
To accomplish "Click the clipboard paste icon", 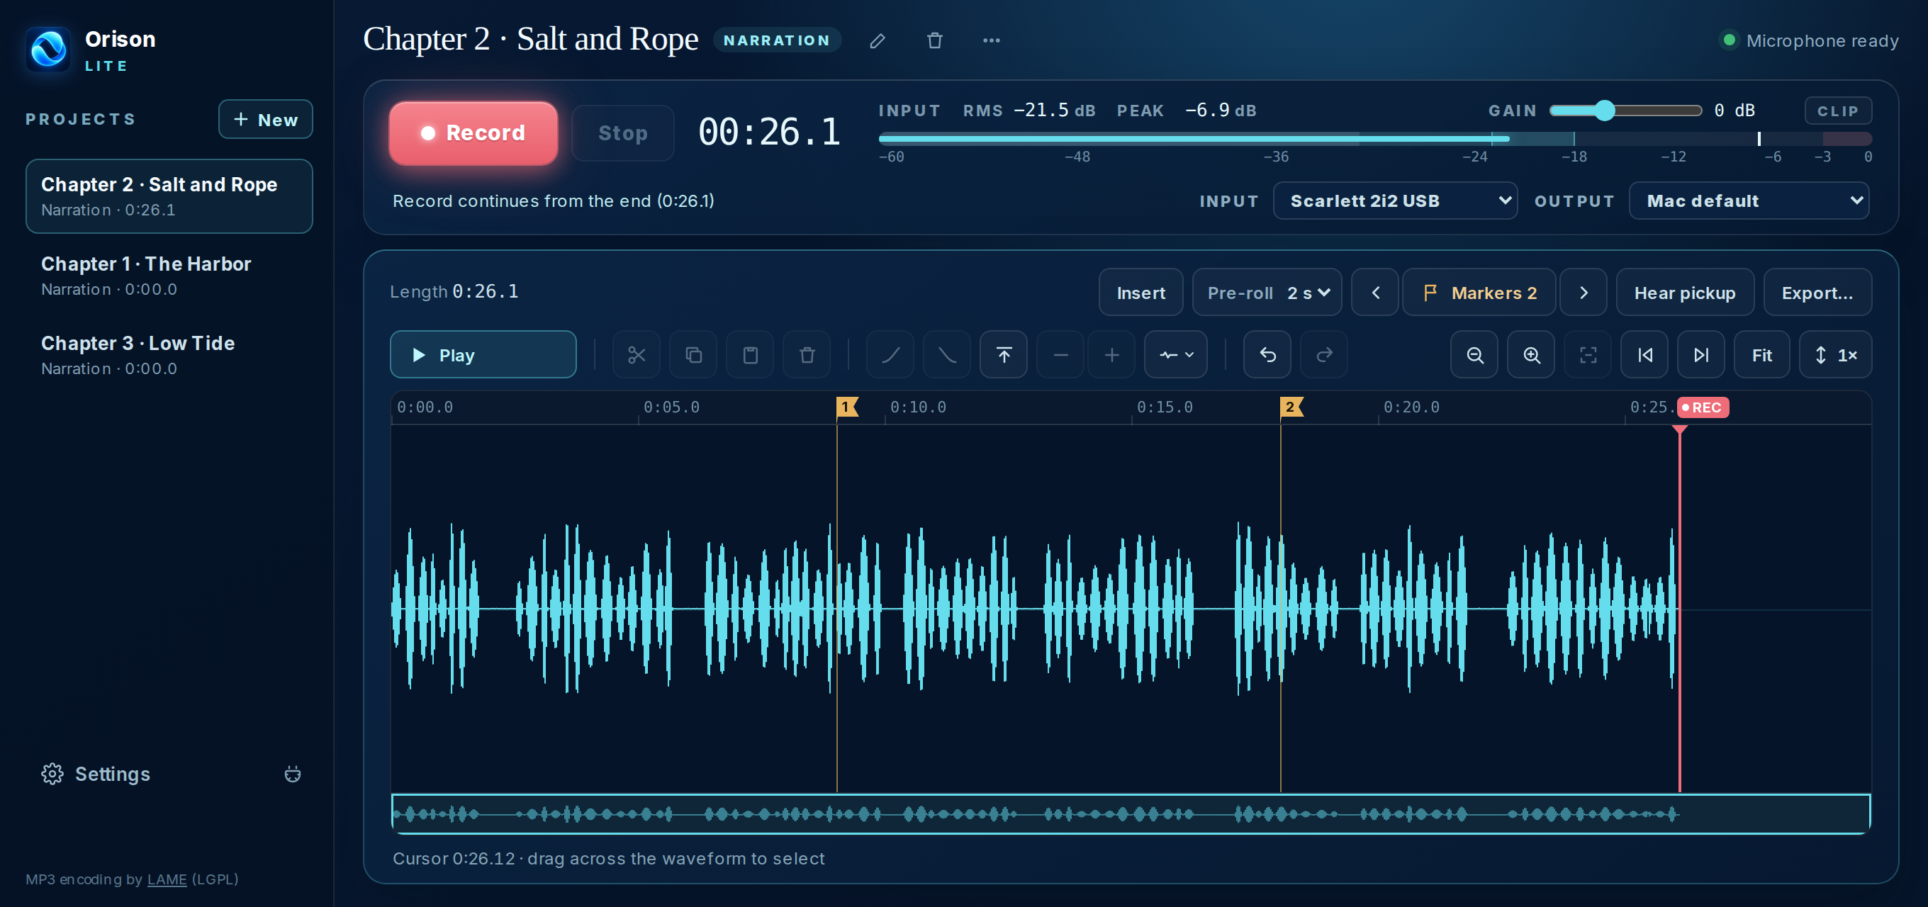I will (750, 355).
